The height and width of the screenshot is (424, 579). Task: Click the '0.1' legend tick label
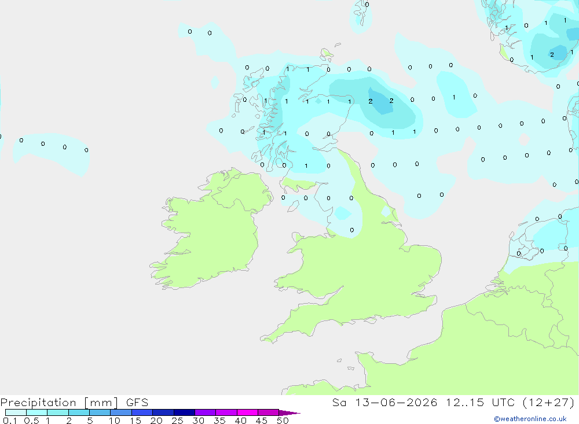point(10,421)
